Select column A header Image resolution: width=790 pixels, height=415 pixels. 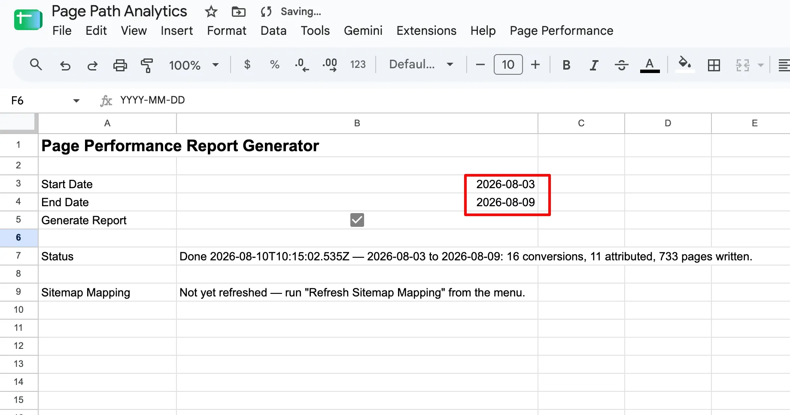click(107, 123)
